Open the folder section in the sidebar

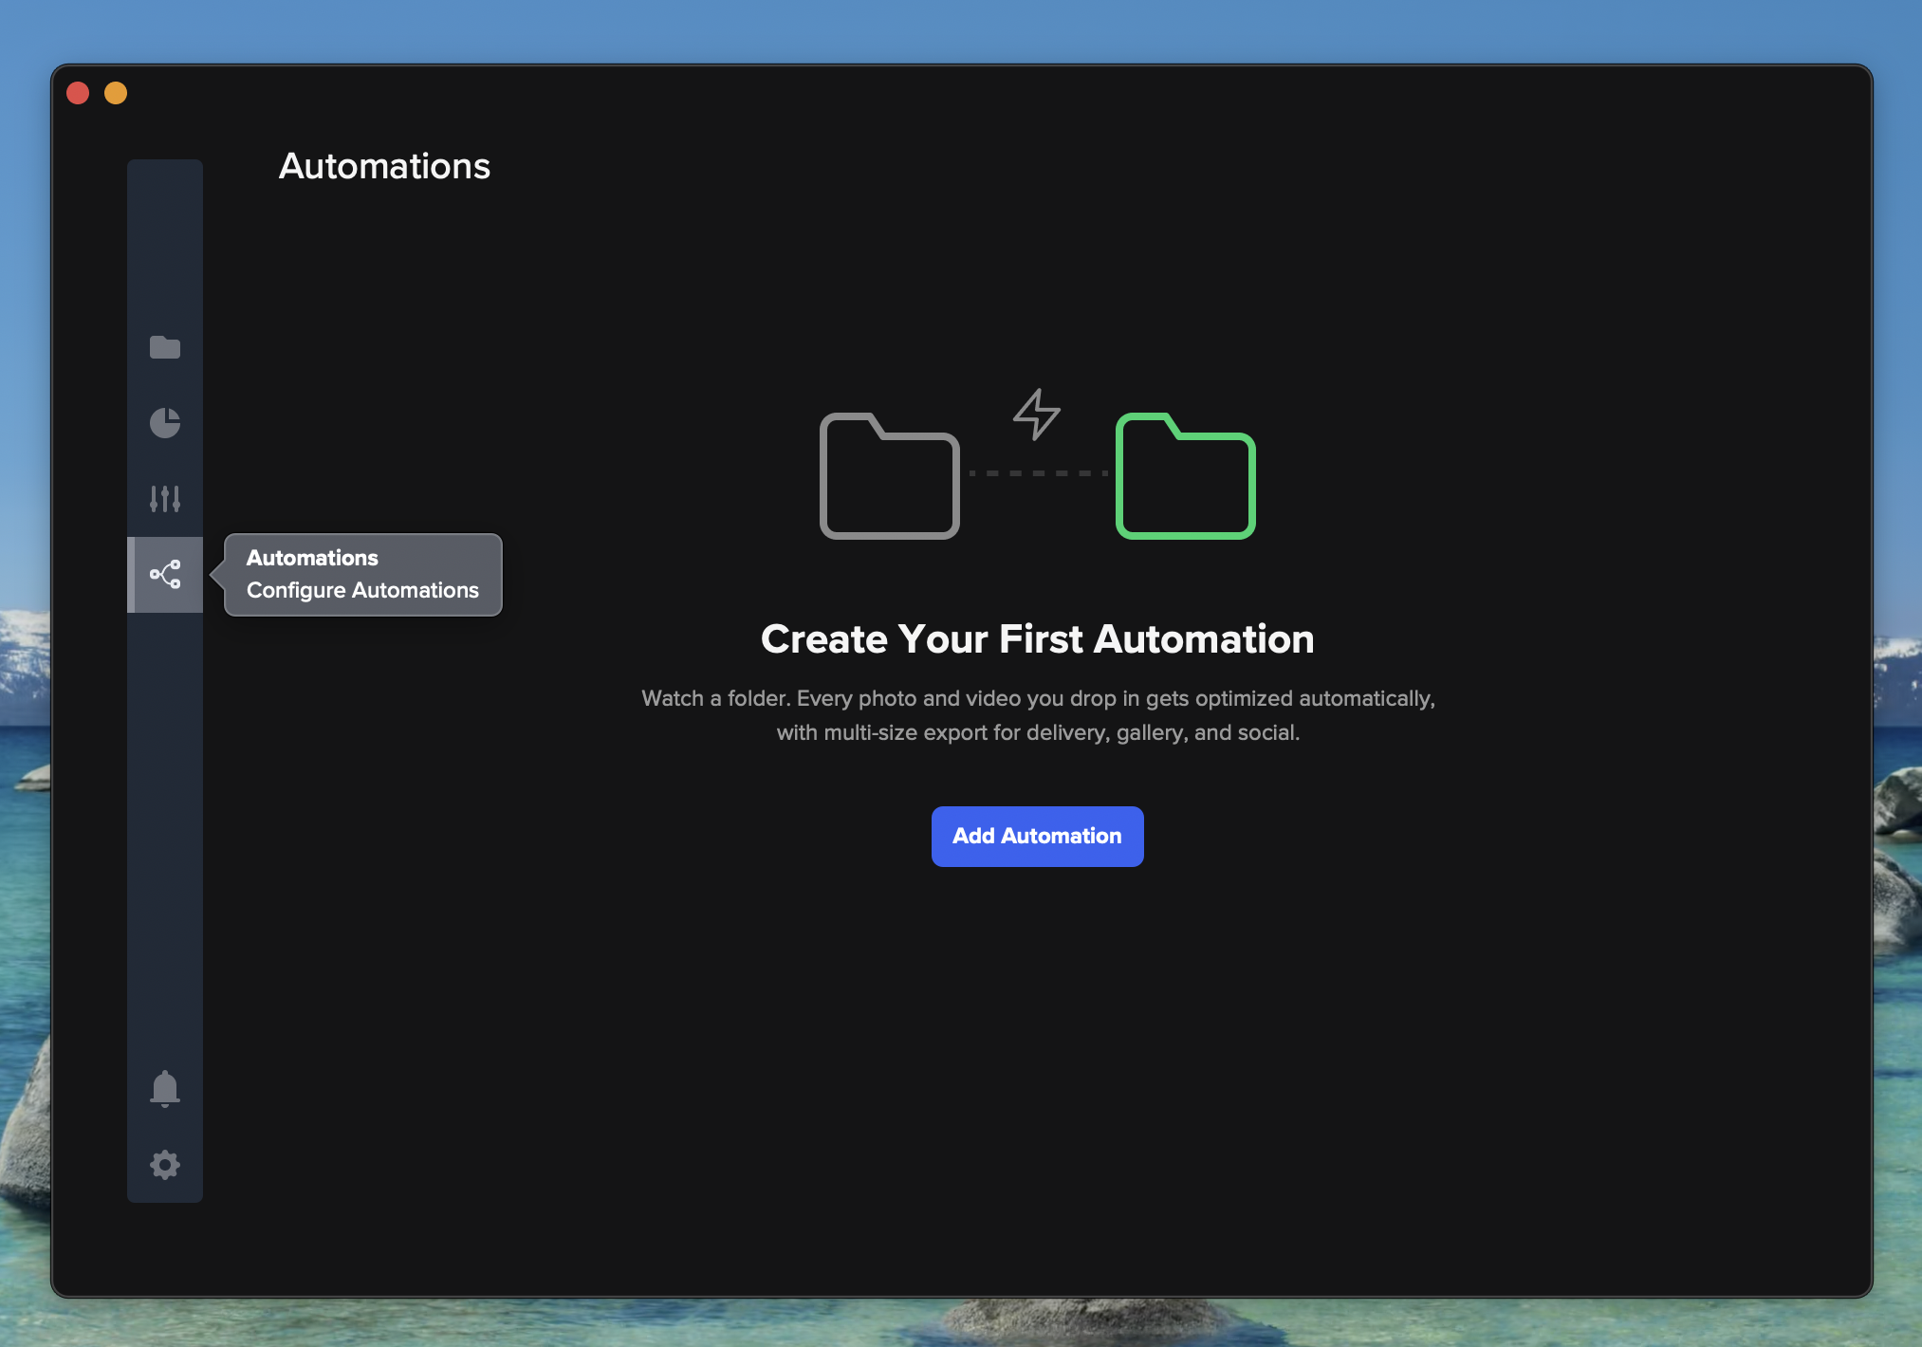click(x=165, y=347)
